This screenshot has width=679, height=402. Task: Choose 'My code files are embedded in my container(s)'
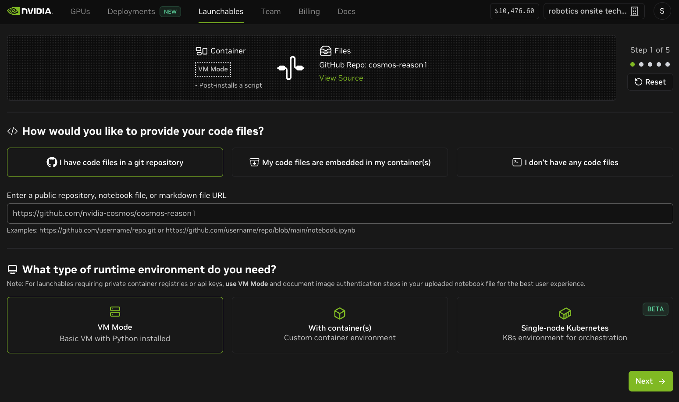tap(340, 162)
